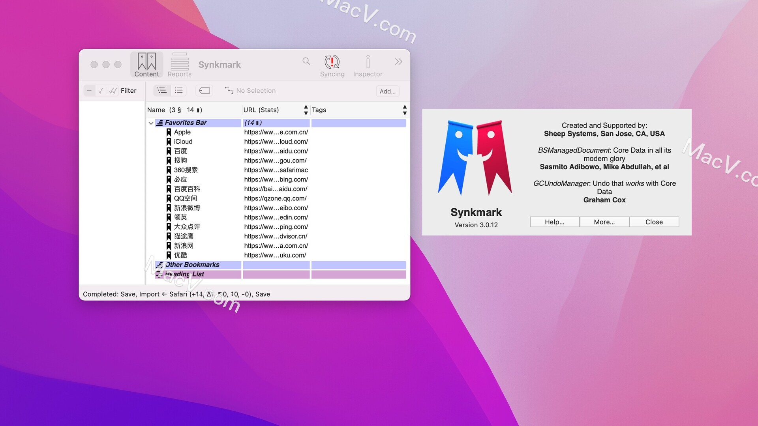Click More... in the About window
This screenshot has height=426, width=758.
click(x=604, y=222)
